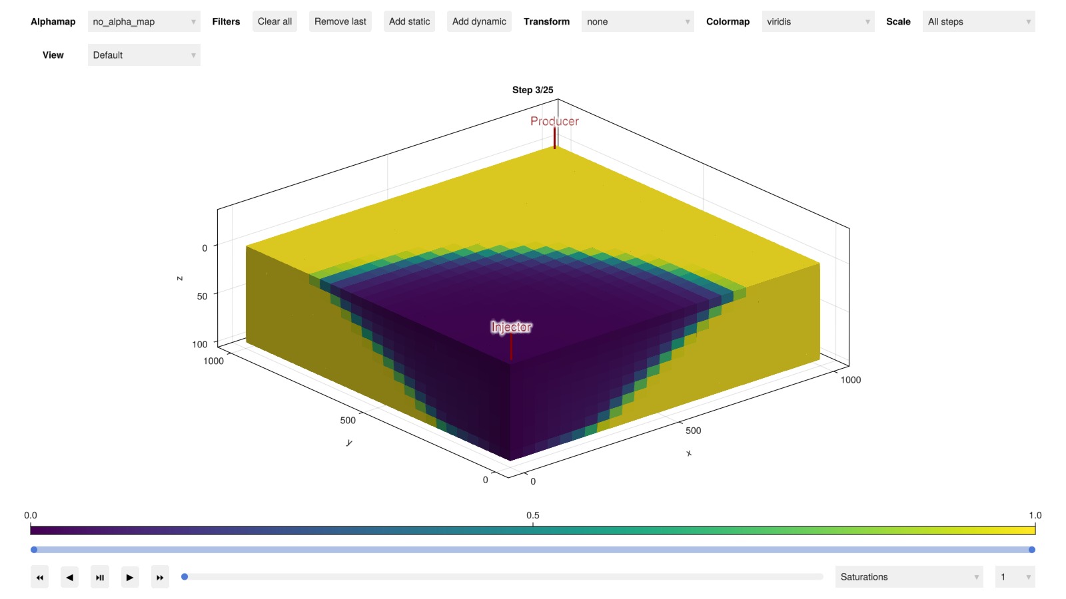
Task: Click the right handle of color range slider
Action: (1031, 550)
